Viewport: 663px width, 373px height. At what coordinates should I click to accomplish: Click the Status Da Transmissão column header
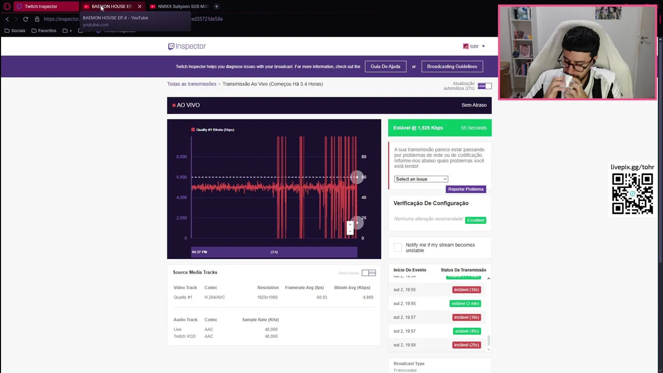coord(464,270)
